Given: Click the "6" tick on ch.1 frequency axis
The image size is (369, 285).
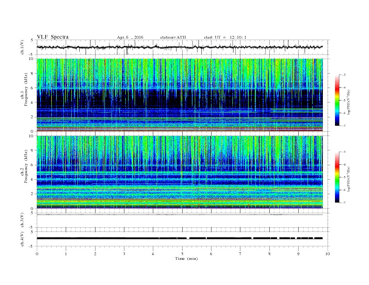Looking at the screenshot, I should [x=32, y=88].
